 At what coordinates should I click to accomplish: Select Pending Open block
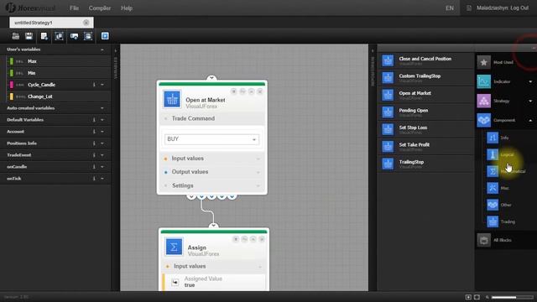[x=425, y=112]
